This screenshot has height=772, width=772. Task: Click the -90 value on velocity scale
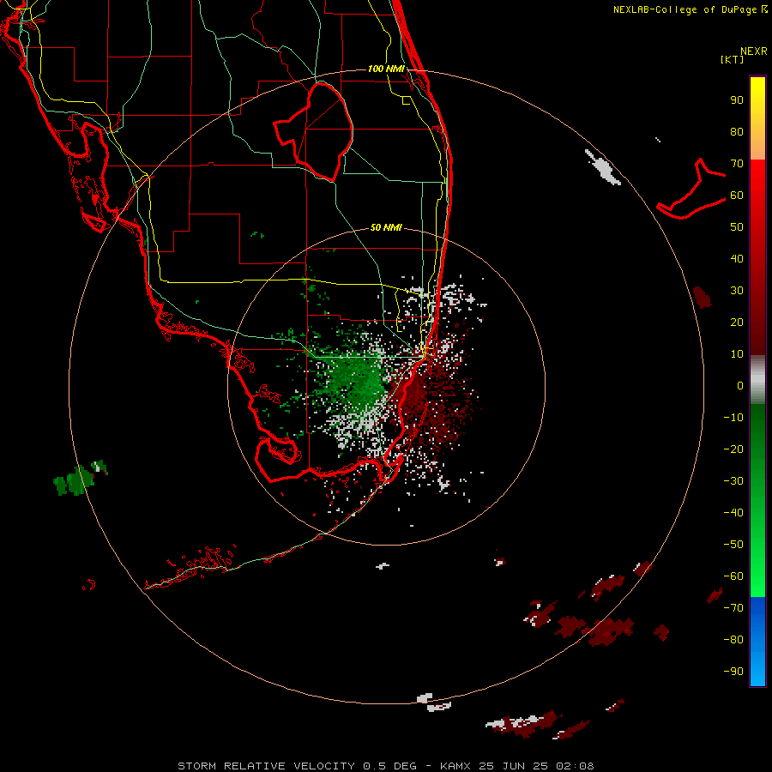point(733,672)
